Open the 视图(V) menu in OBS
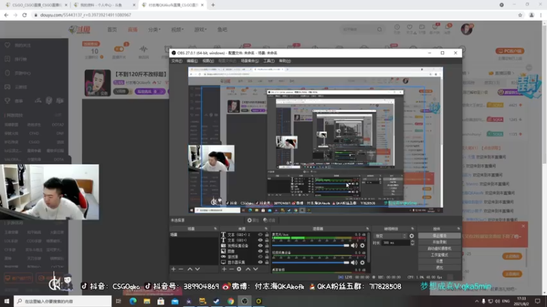 tap(209, 61)
